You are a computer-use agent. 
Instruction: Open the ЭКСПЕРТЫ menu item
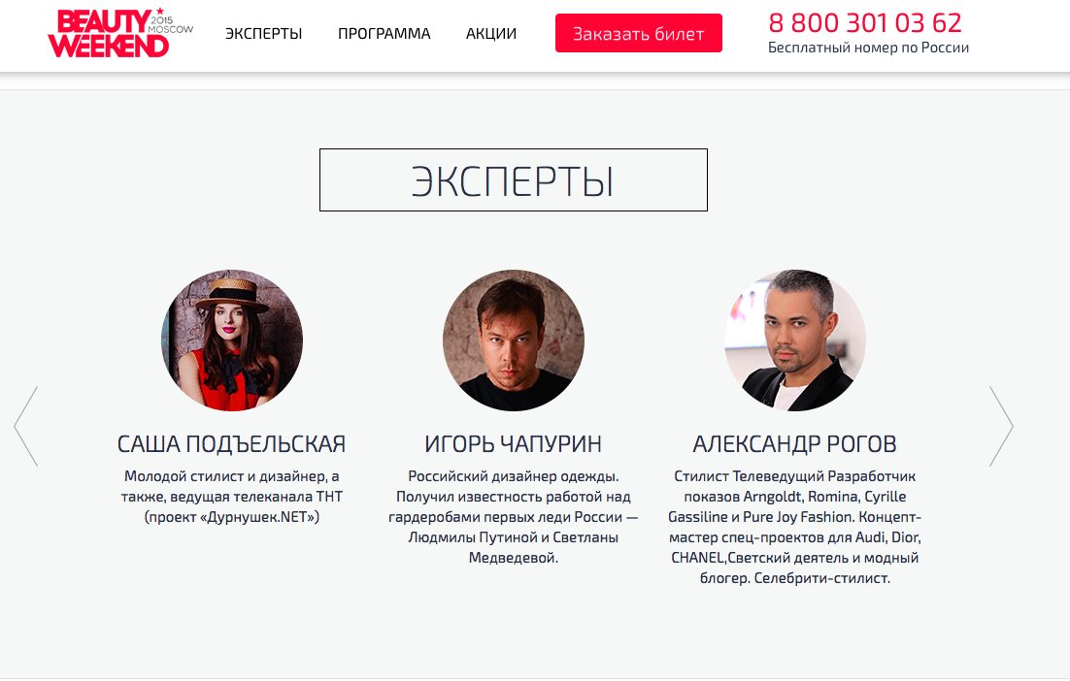[263, 33]
